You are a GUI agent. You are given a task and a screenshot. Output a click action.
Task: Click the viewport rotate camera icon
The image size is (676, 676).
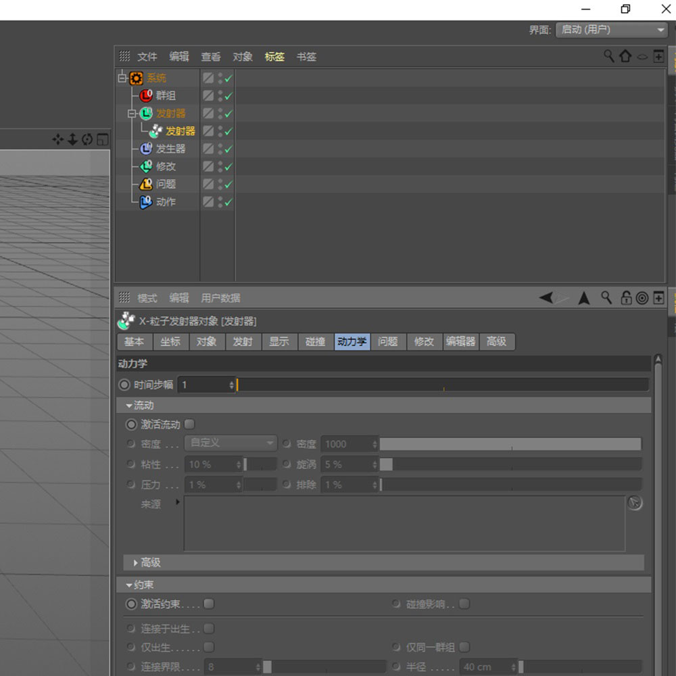(87, 139)
